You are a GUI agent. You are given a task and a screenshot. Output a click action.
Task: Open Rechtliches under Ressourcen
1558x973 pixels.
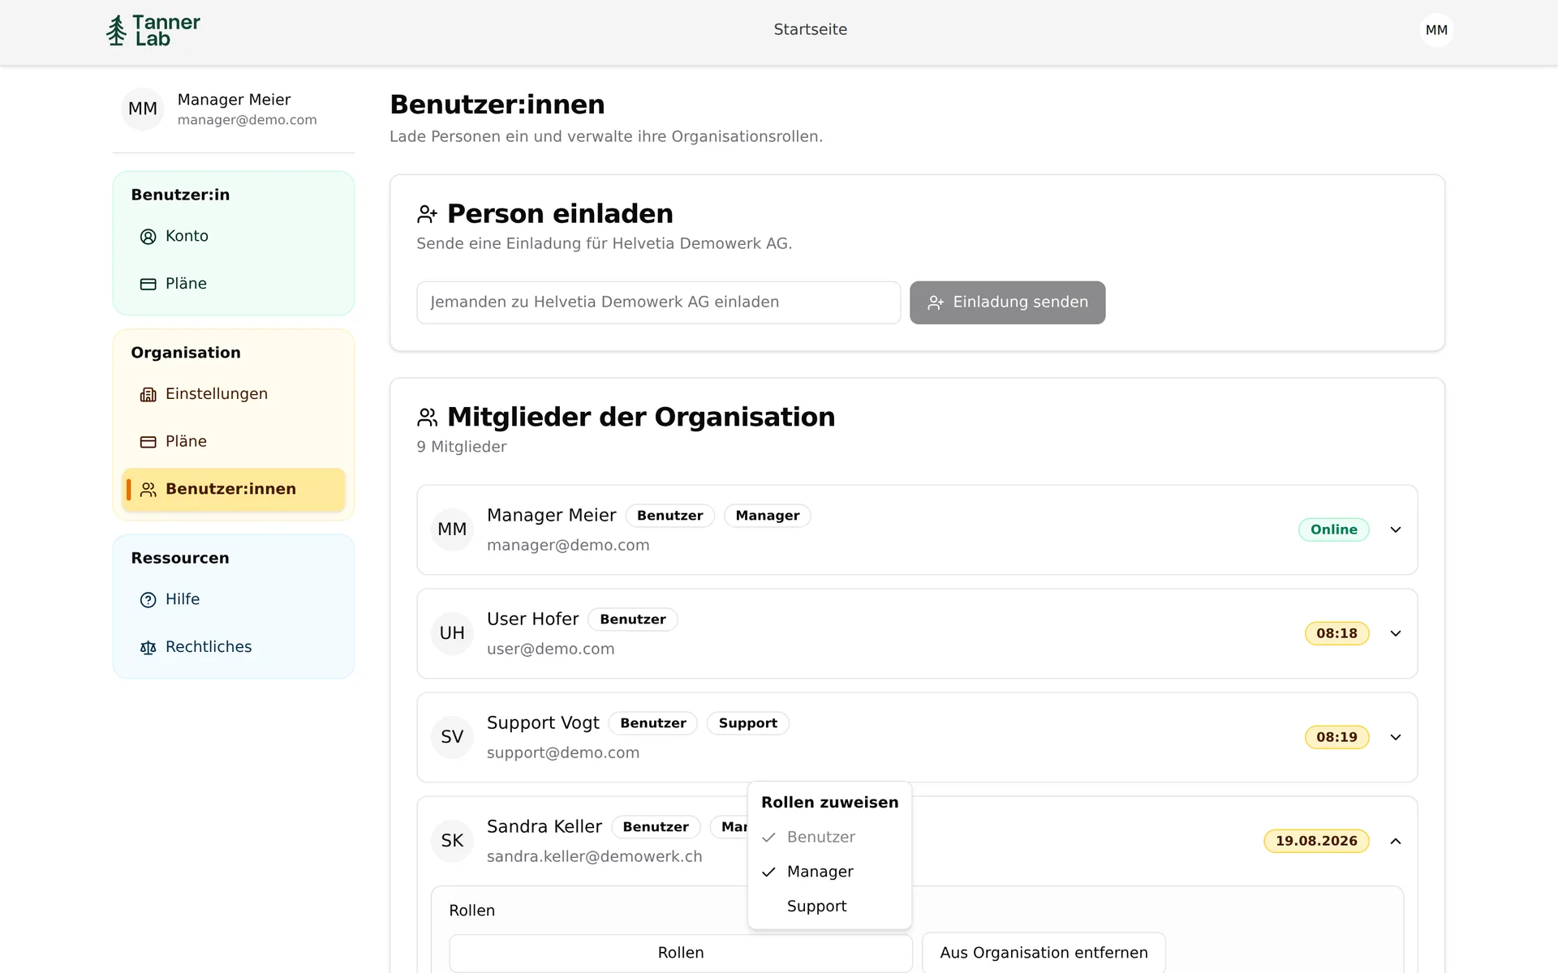click(234, 647)
